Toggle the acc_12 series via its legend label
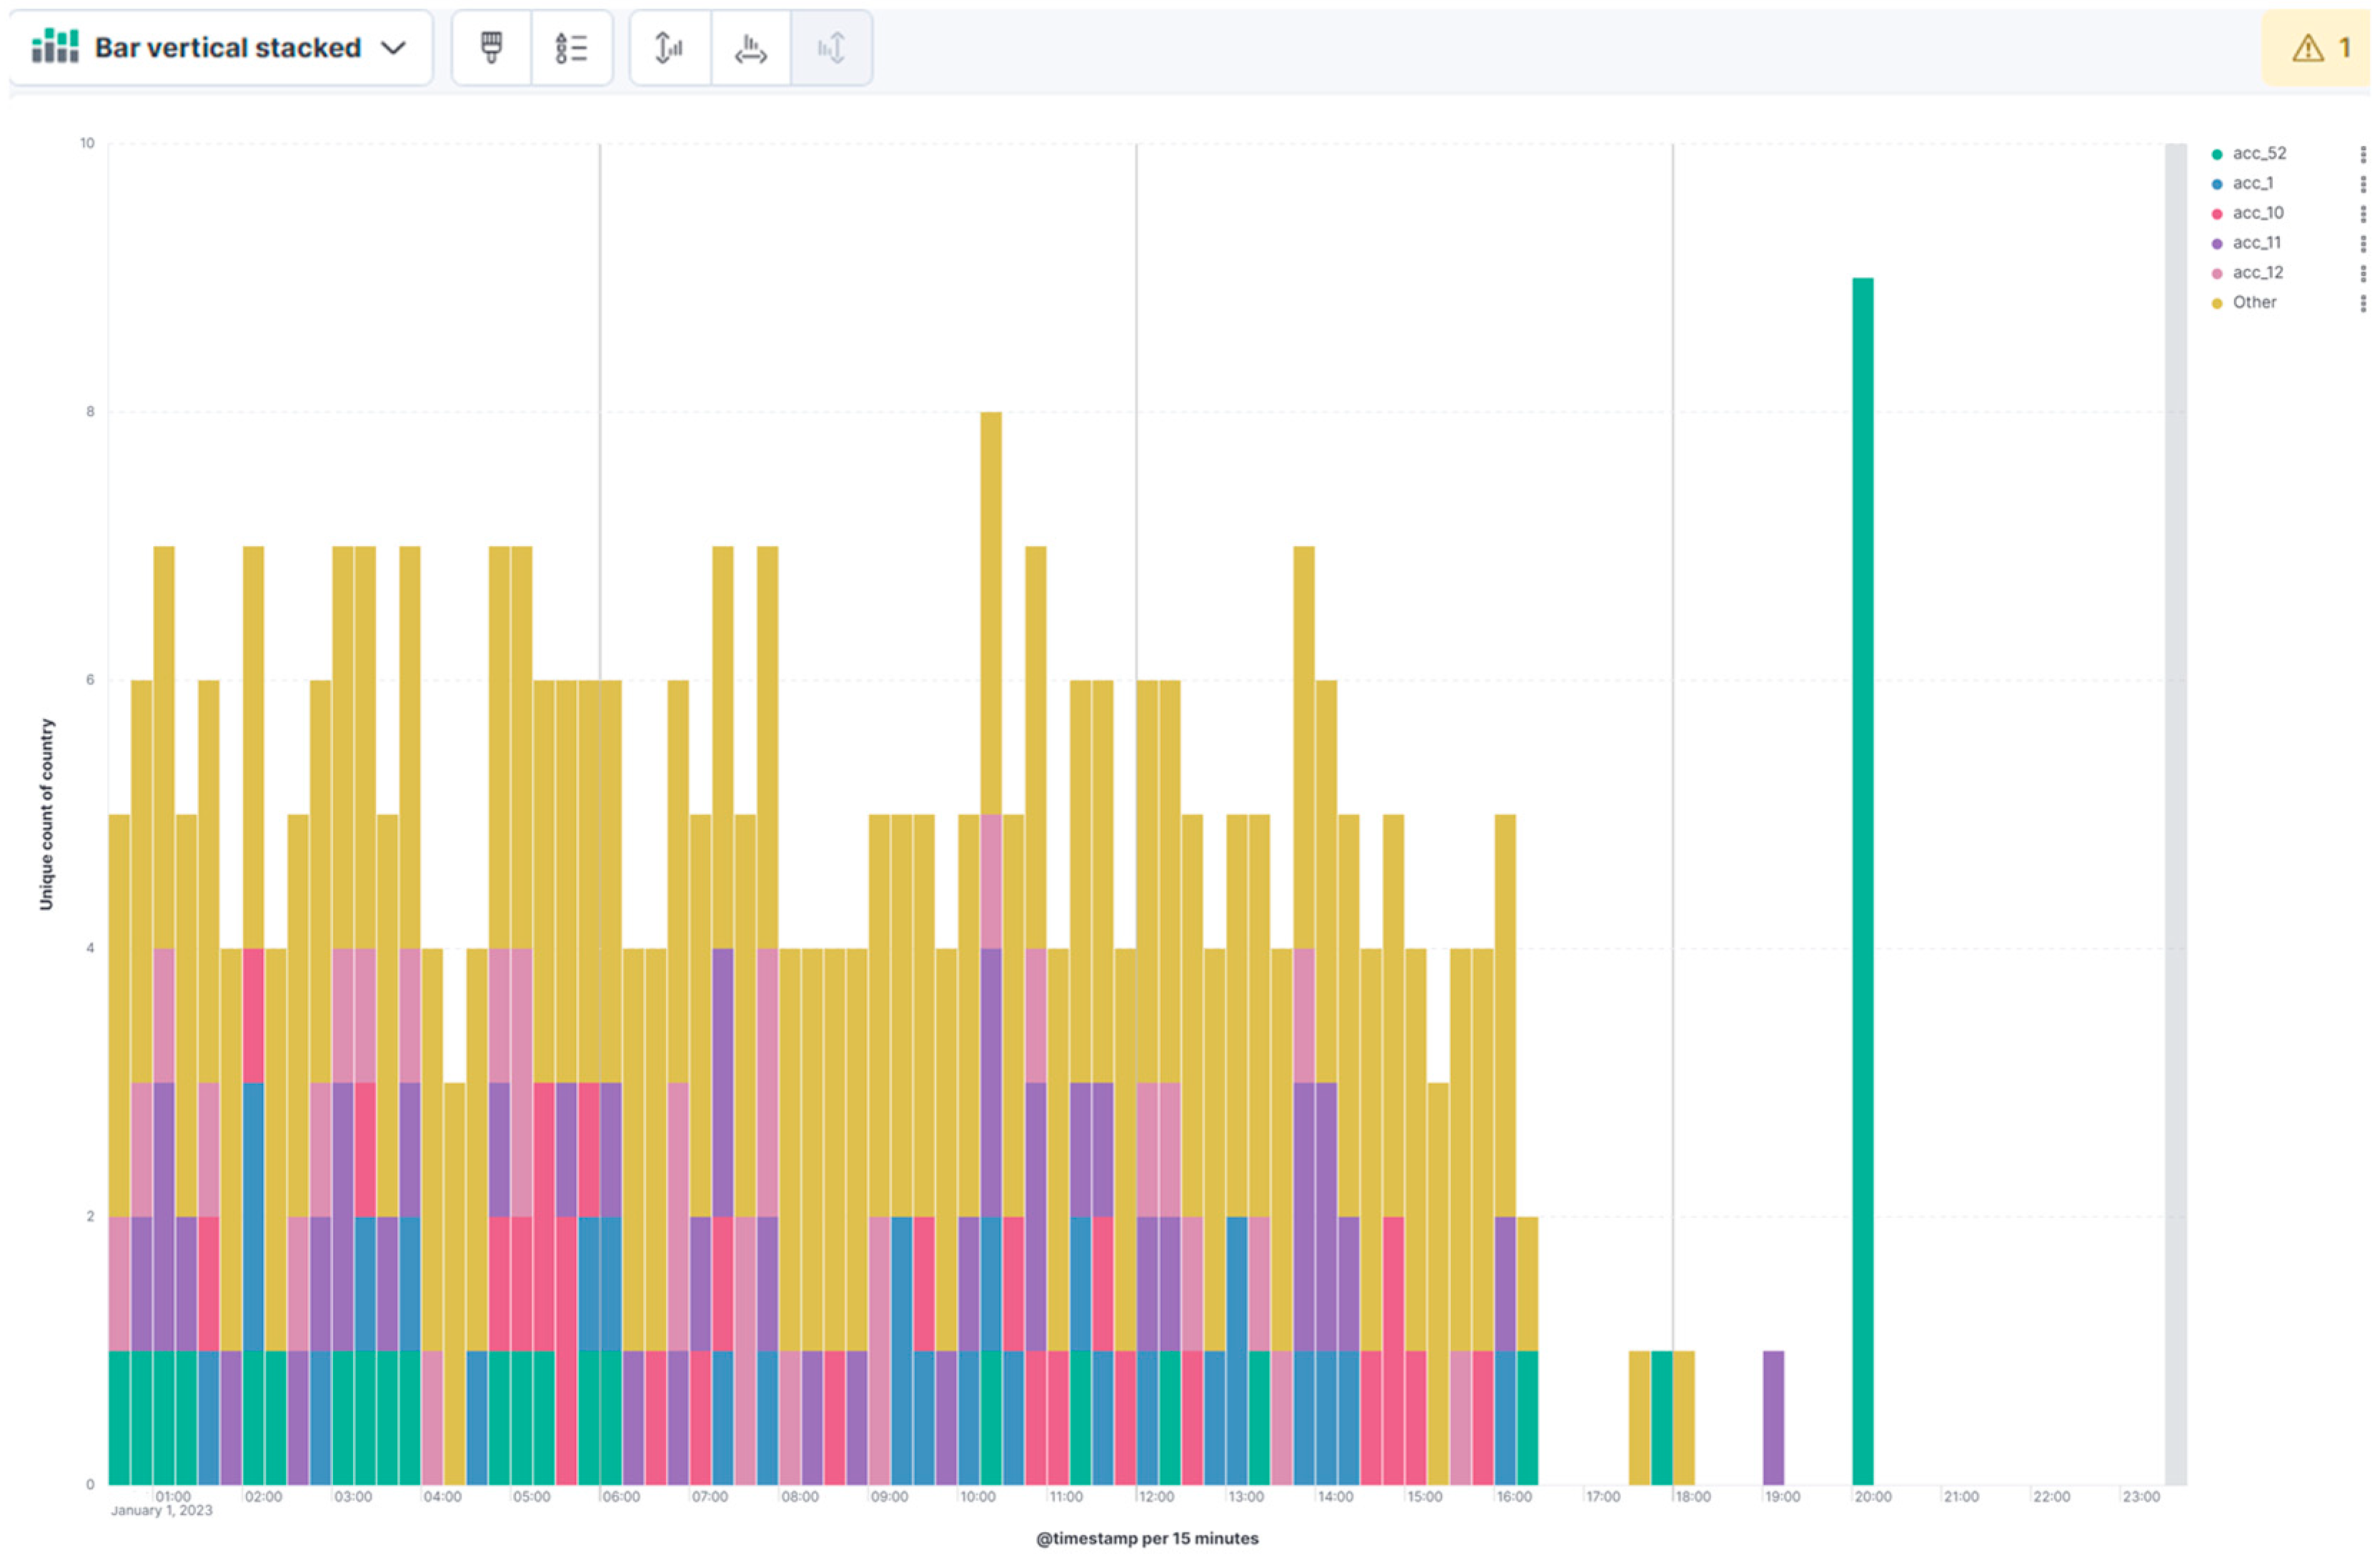Screen dimensions: 2380x1559 [2258, 272]
